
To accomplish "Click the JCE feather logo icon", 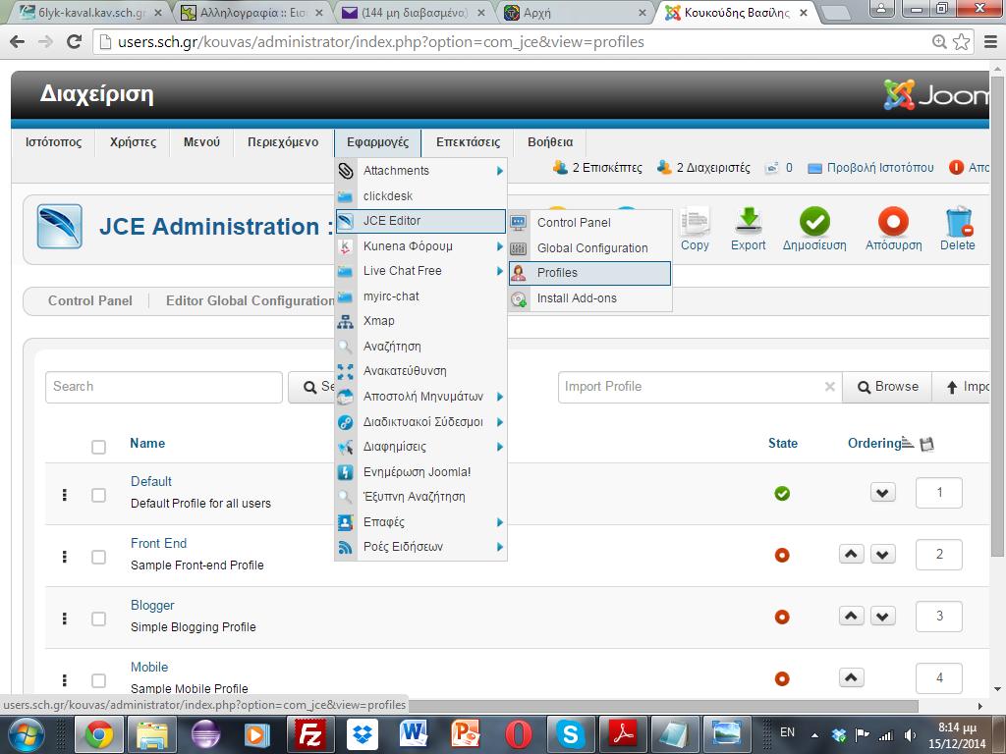I will (x=60, y=227).
